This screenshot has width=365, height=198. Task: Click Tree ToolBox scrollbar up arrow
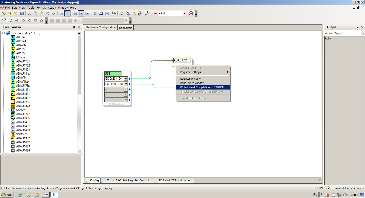tap(79, 33)
